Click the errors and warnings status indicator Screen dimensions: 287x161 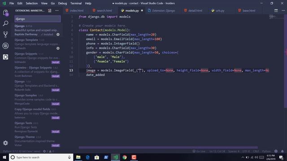[x=48, y=151]
